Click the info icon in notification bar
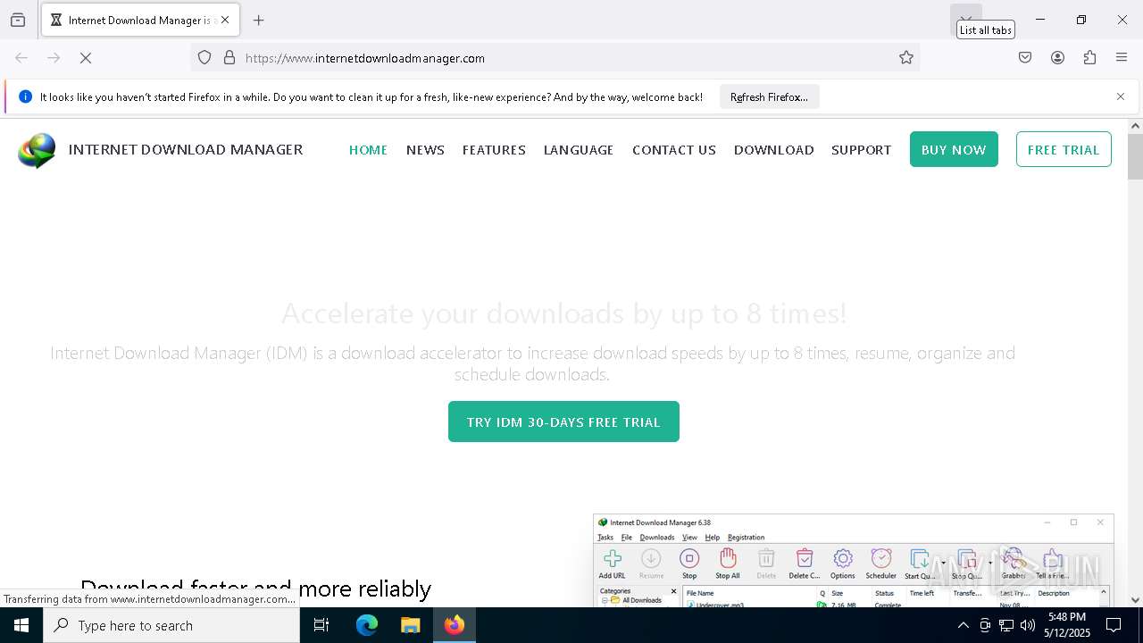Screen dimensions: 1143x643 (x=25, y=96)
